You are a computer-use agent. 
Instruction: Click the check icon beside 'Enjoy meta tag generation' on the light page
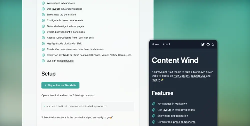[43, 15]
